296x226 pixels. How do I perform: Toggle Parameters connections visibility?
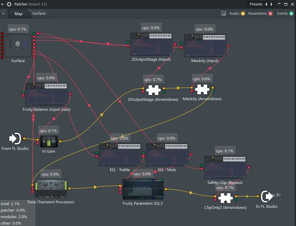tap(270, 14)
